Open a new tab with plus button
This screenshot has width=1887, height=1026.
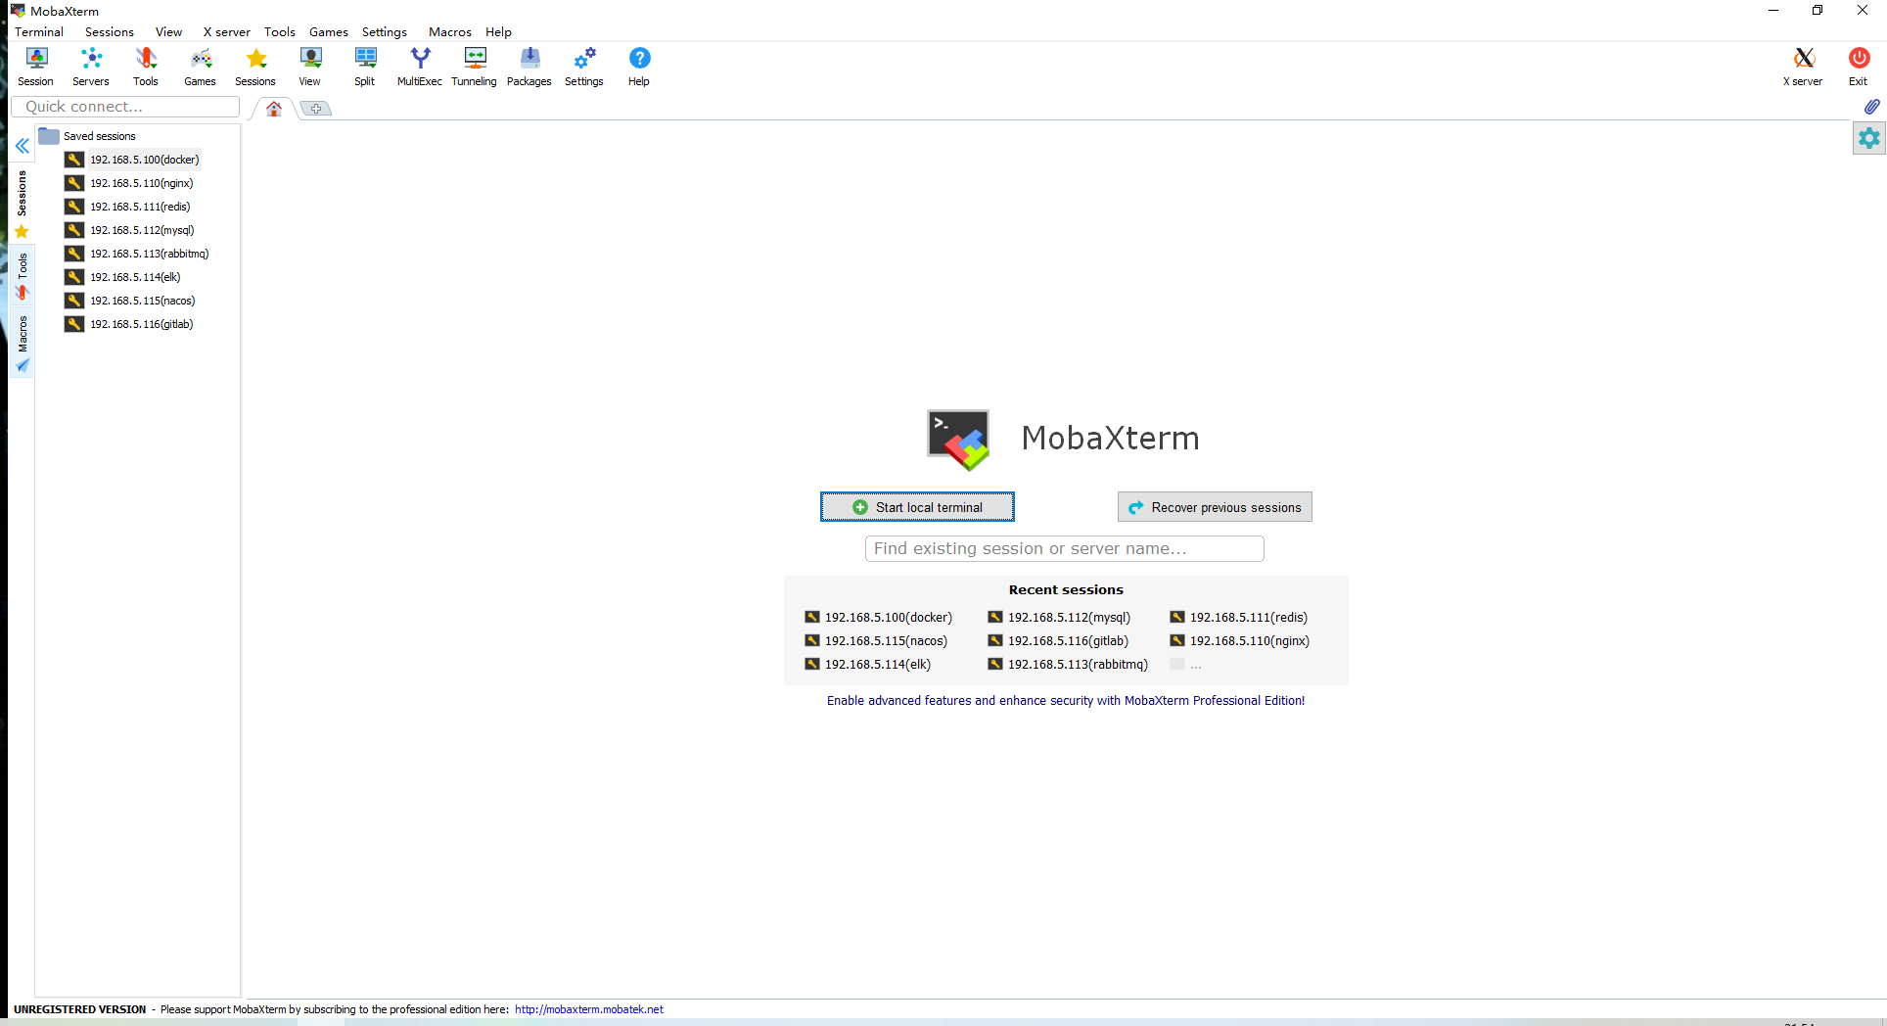tap(316, 109)
